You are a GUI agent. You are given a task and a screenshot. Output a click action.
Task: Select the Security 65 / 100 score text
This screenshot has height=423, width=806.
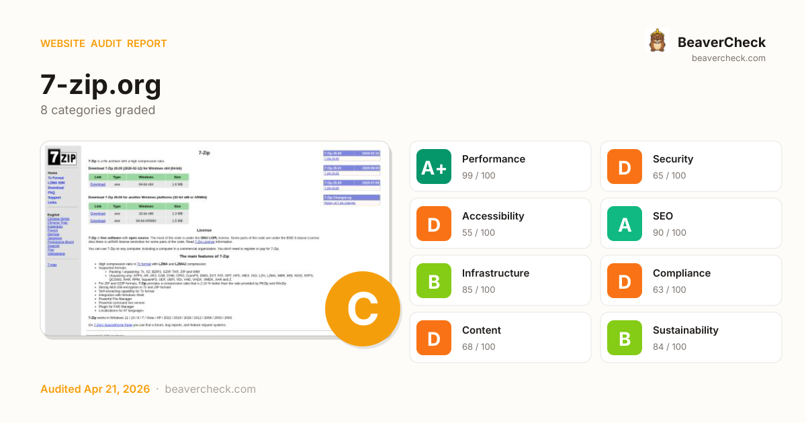point(669,175)
